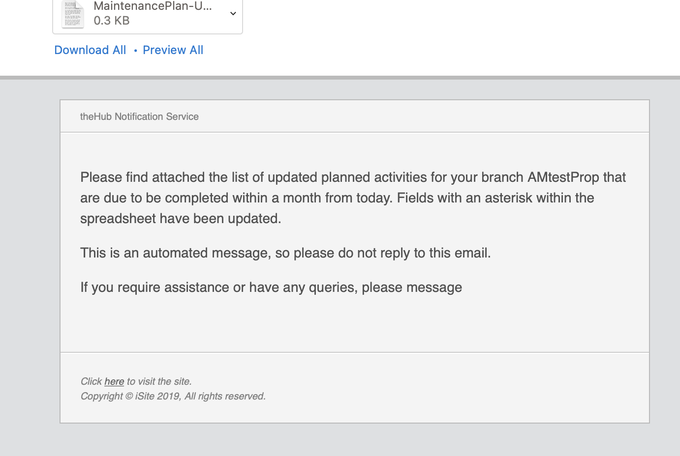The height and width of the screenshot is (456, 680).
Task: Click the grey divider bar under attachments
Action: (340, 77)
